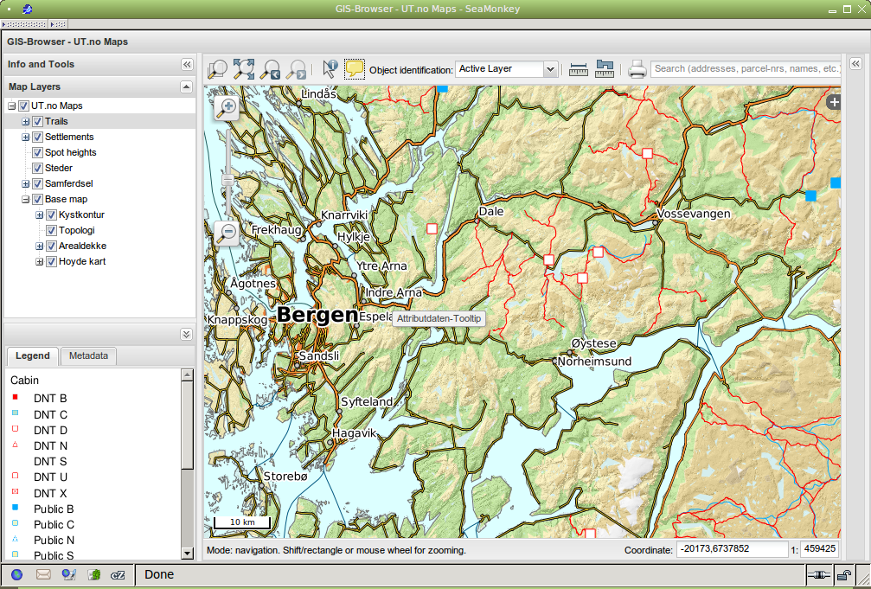
Task: Open Composer from the status bar
Action: (69, 574)
